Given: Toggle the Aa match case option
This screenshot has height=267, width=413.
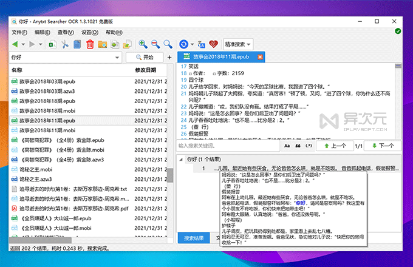Looking at the screenshot, I should point(287,146).
